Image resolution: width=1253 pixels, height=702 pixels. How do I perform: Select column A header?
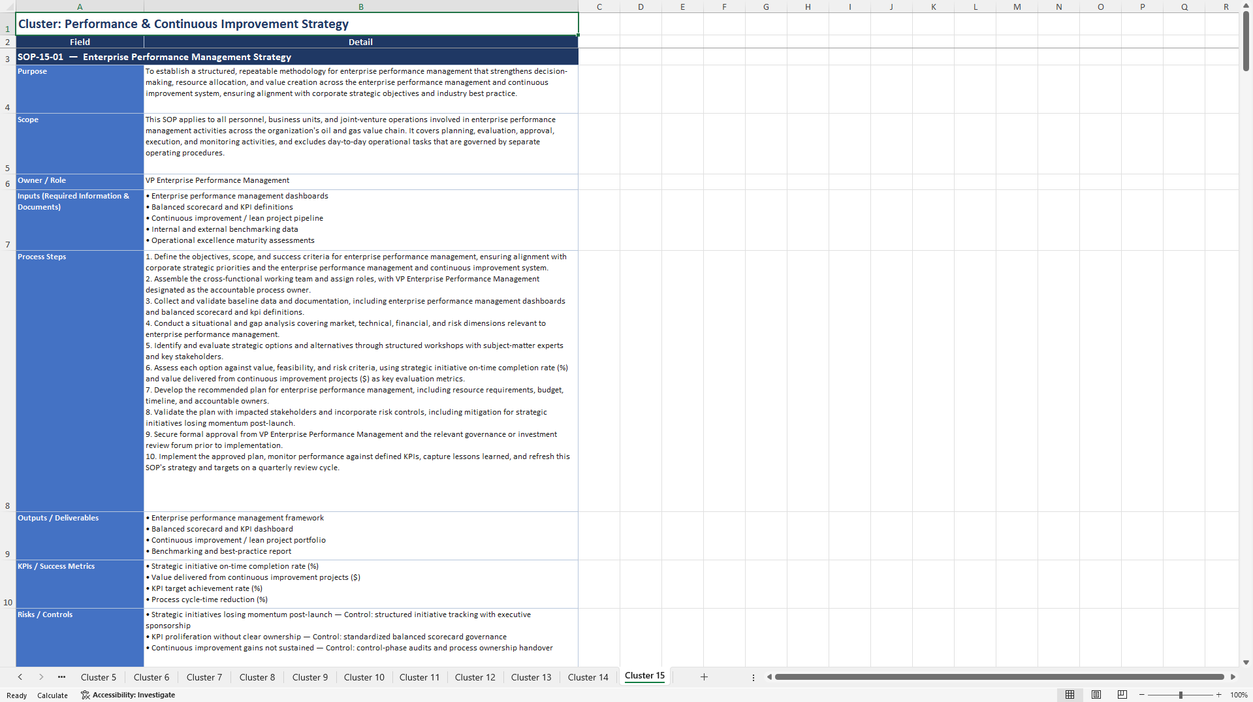click(80, 7)
